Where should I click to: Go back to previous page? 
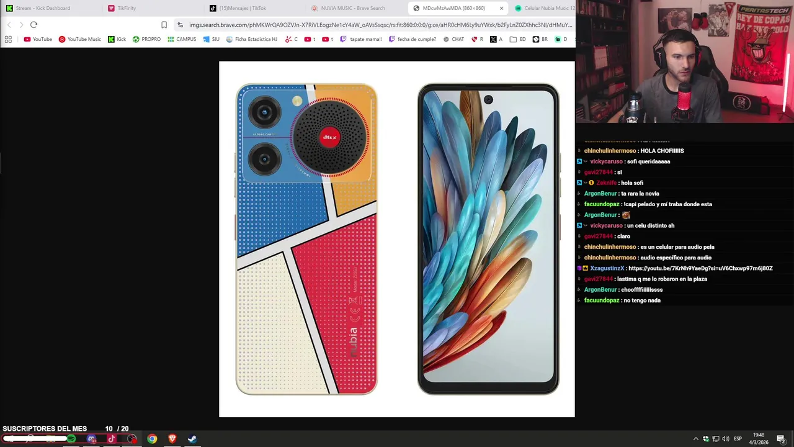click(x=9, y=25)
